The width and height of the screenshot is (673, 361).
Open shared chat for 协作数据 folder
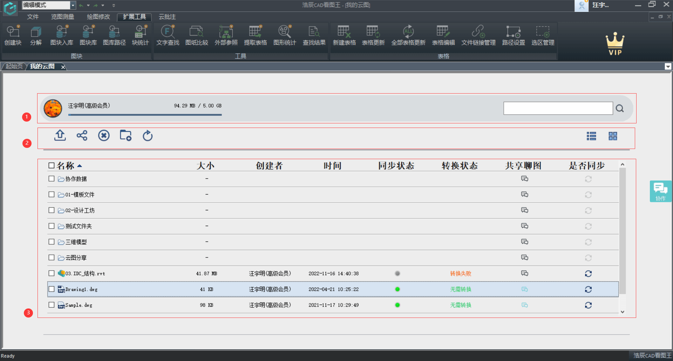524,179
